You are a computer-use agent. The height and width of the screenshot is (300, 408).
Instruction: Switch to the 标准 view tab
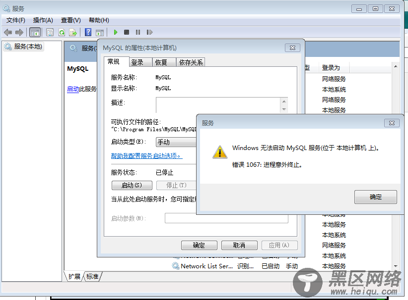click(x=92, y=277)
